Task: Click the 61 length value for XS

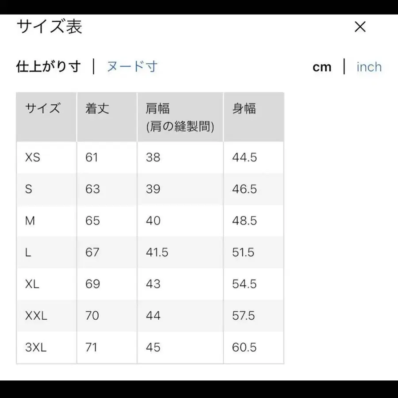Action: point(92,157)
